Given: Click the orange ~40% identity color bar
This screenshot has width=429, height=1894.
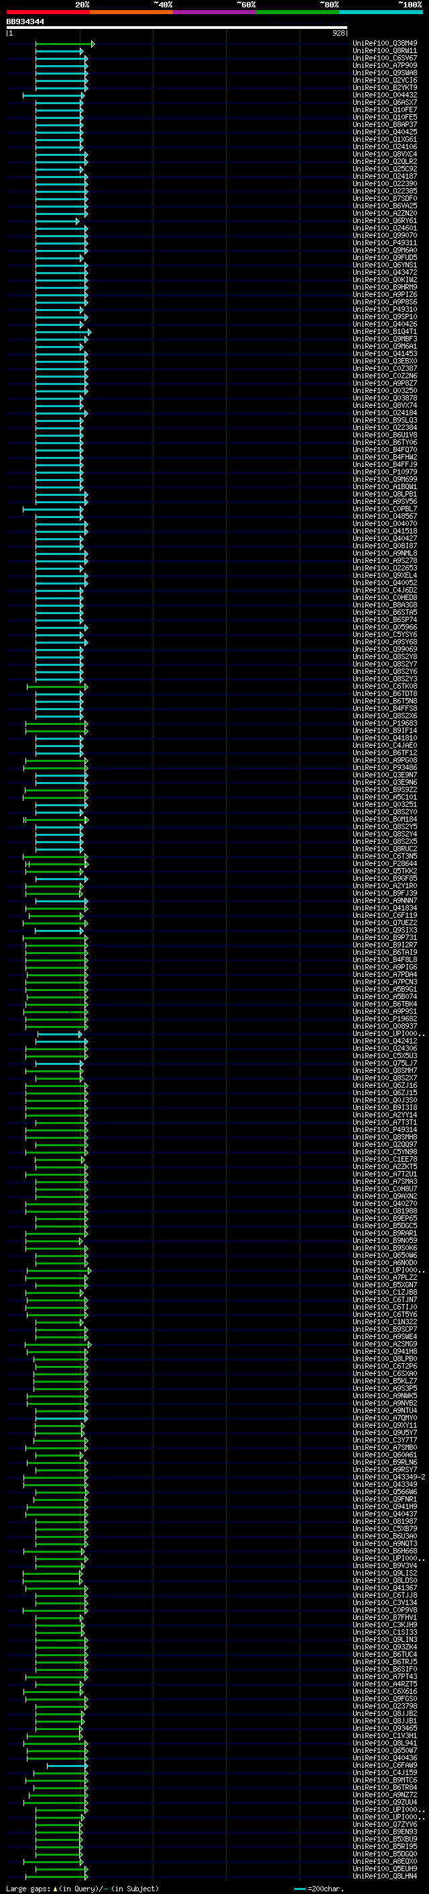Looking at the screenshot, I should click(131, 12).
